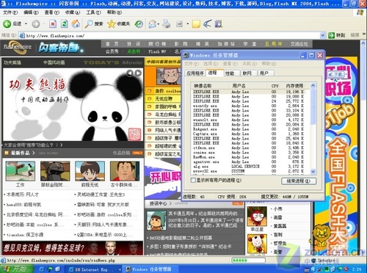Click the Mail envelope icon
This screenshot has height=273, width=367.
pyautogui.click(x=152, y=24)
